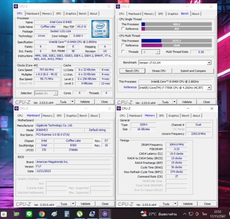
Task: Click the '16 GBytes' memory size
Action: pyautogui.click(x=144, y=129)
